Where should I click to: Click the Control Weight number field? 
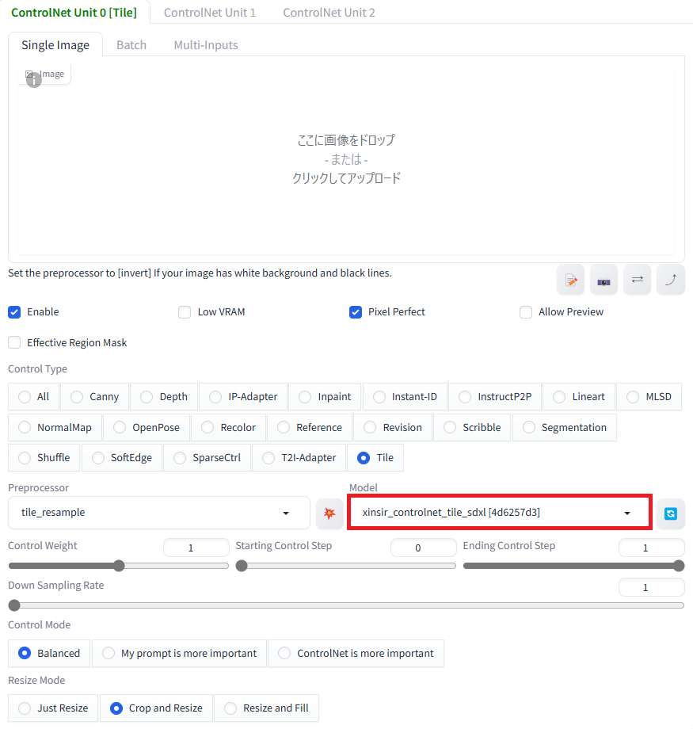[x=196, y=548]
